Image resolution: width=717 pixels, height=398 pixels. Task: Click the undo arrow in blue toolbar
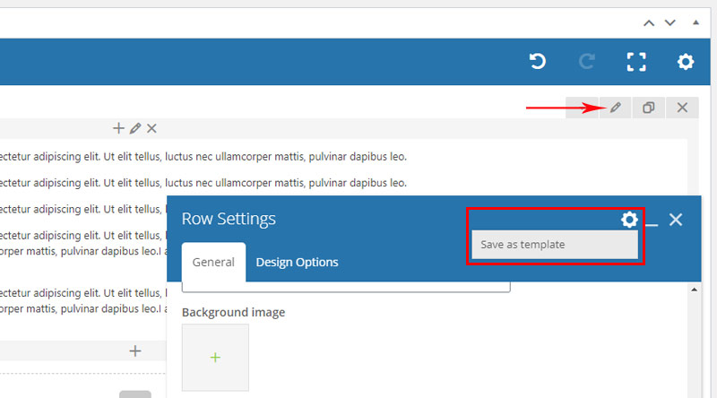(x=538, y=61)
